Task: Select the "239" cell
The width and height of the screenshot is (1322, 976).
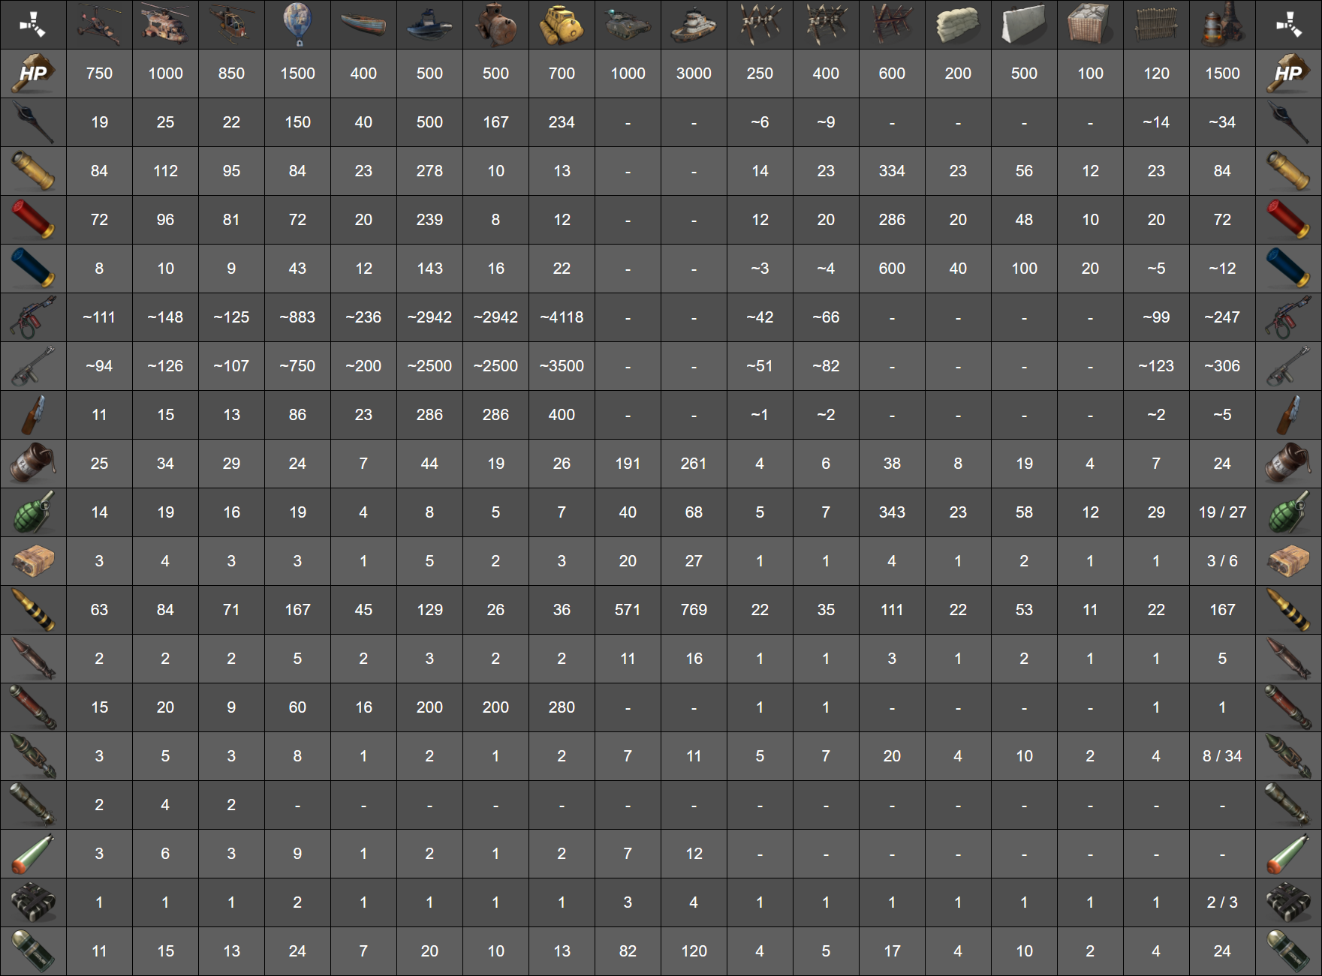Action: coord(429,220)
